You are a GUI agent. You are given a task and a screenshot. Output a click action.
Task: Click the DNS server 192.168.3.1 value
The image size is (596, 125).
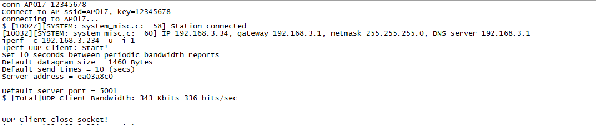tap(506, 33)
